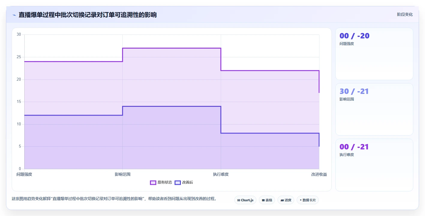Click the 表格 tag
Viewport: 425px width, 216px height.
[x=267, y=200]
